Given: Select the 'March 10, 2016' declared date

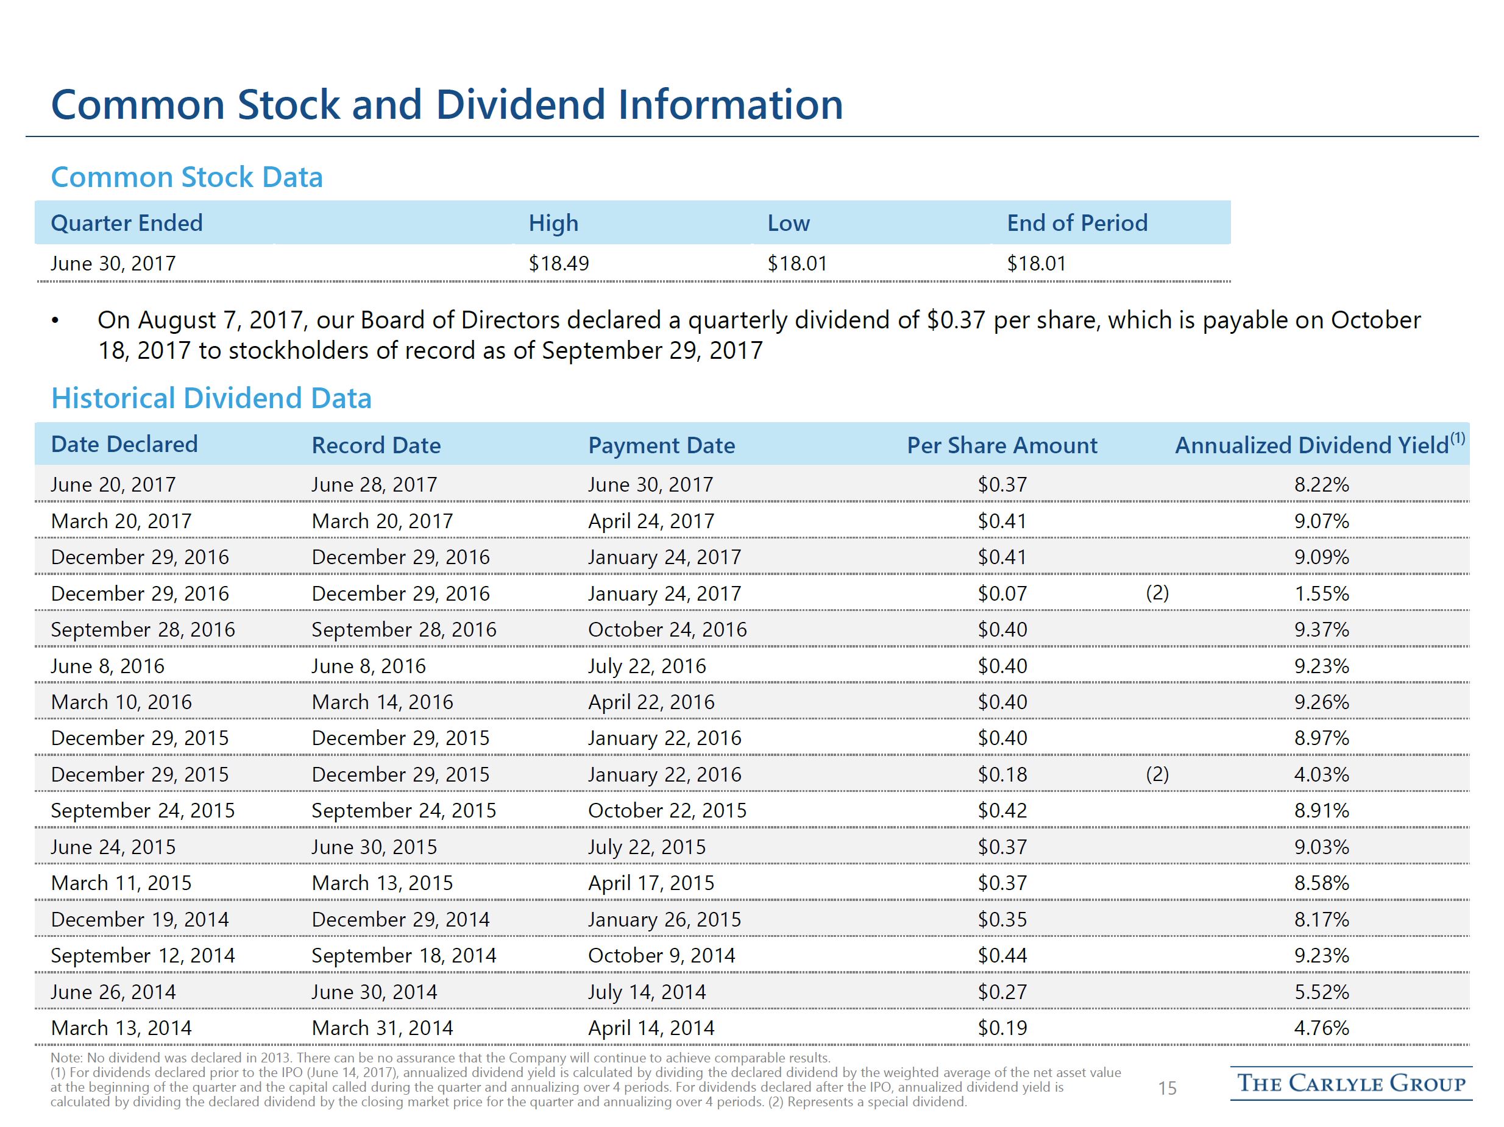Looking at the screenshot, I should [121, 702].
